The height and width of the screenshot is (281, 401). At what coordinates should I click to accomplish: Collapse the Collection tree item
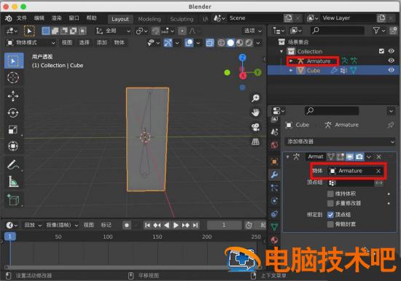[281, 51]
